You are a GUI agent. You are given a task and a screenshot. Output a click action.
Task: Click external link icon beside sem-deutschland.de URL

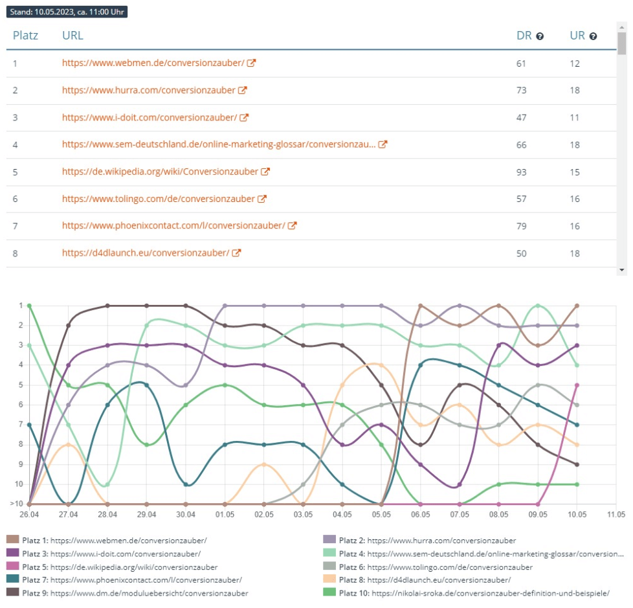point(383,144)
